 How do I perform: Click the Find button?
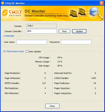click(x=64, y=31)
